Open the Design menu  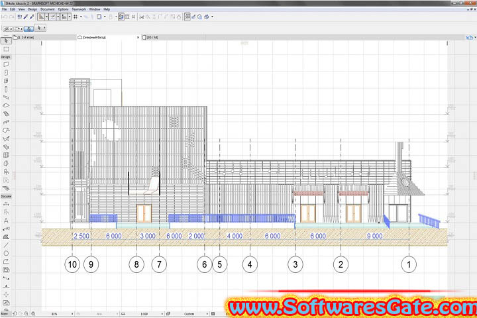pos(32,9)
